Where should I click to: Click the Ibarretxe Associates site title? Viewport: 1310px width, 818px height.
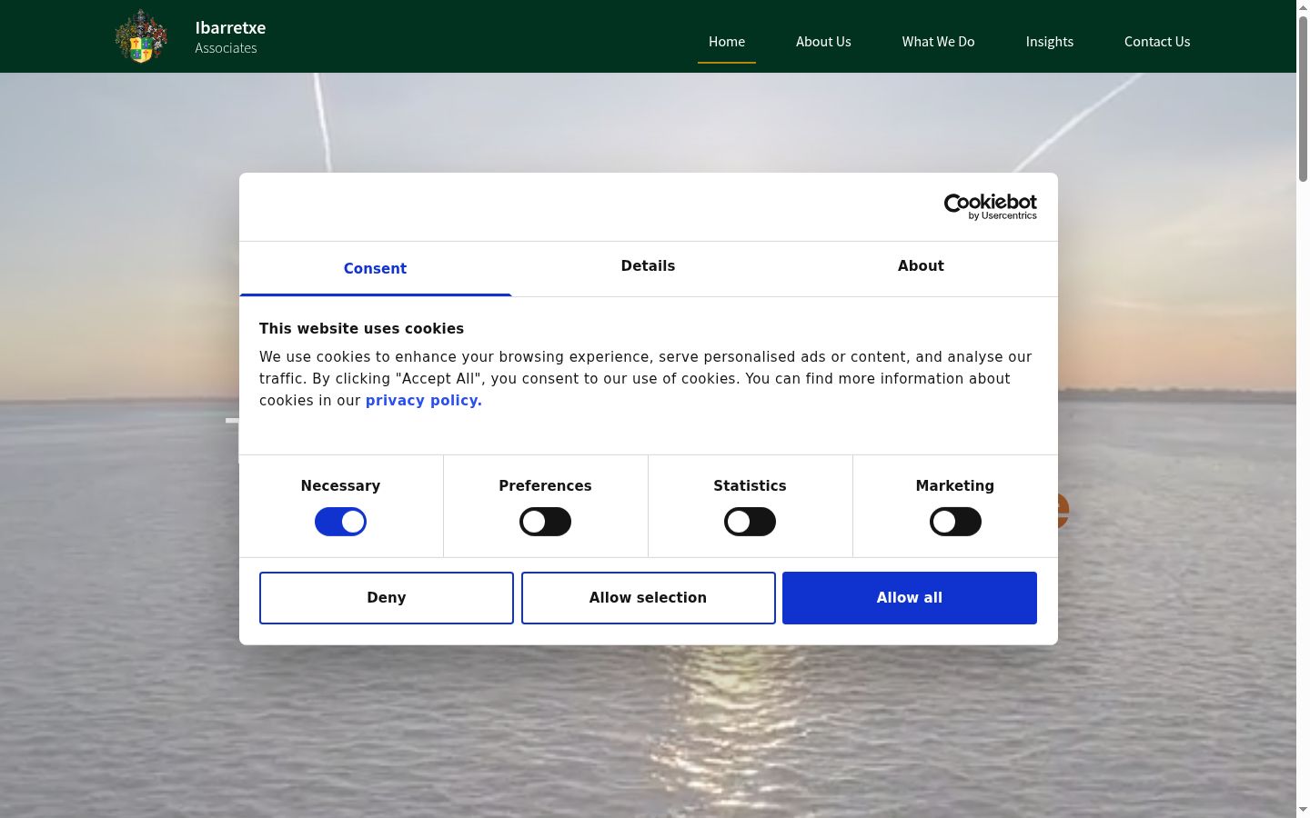click(230, 37)
